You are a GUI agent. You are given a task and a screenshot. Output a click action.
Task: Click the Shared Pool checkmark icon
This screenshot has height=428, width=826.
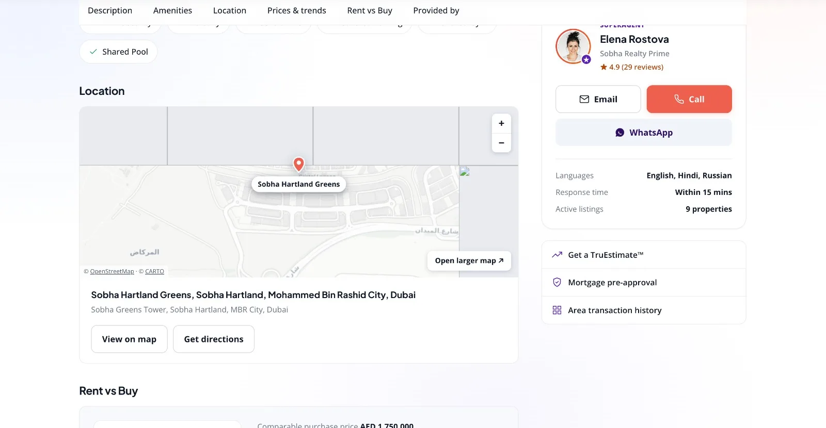point(93,52)
